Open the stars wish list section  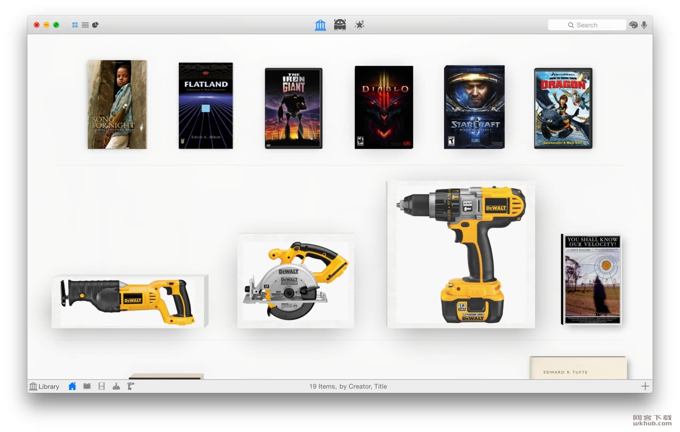pos(359,25)
